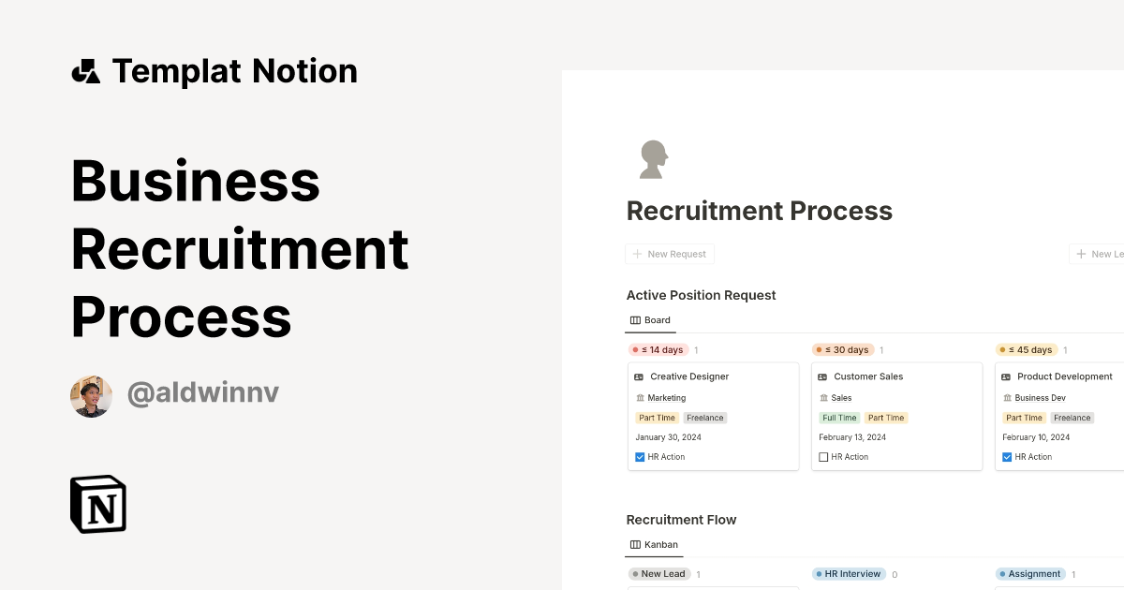The width and height of the screenshot is (1124, 590).
Task: Click the Full Time green tag
Action: pos(839,418)
